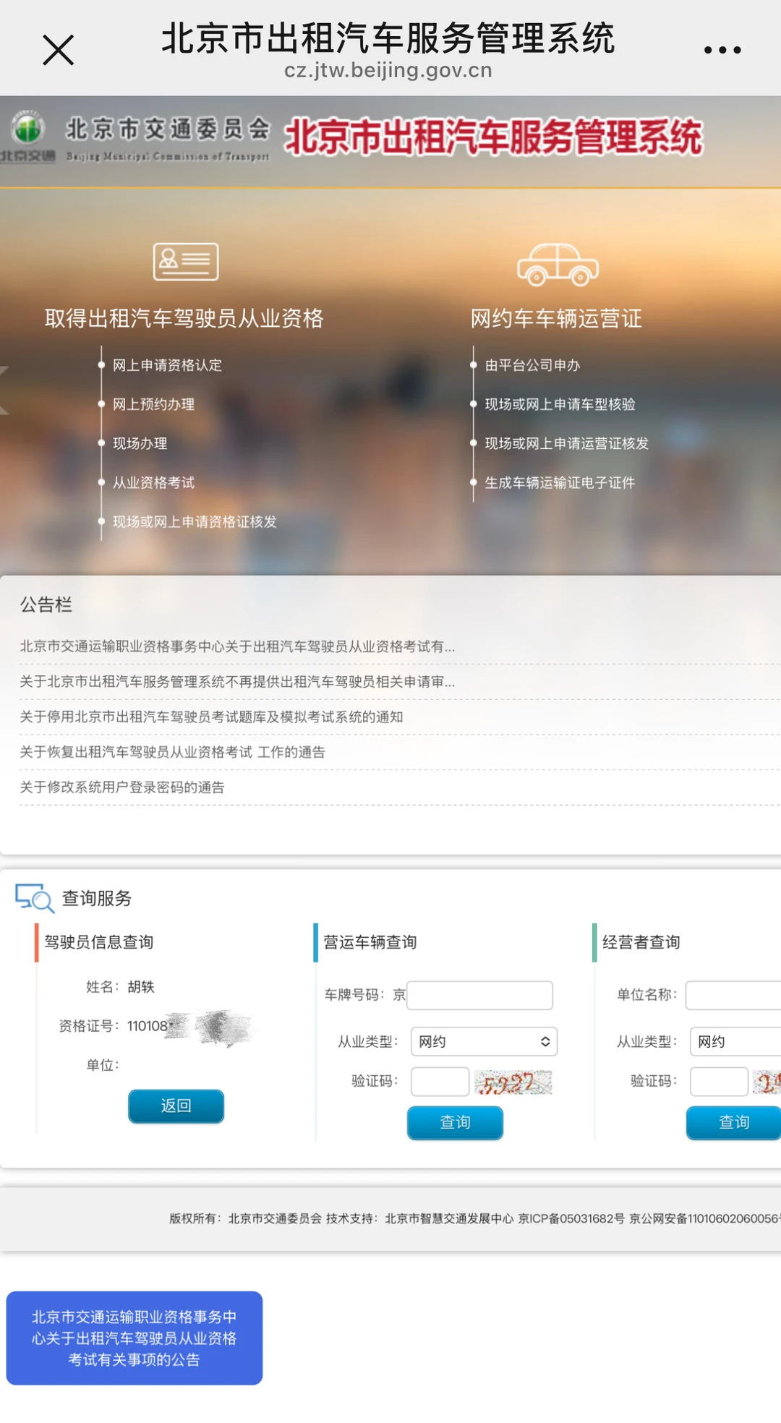Click the left edge carousel arrow

4,390
